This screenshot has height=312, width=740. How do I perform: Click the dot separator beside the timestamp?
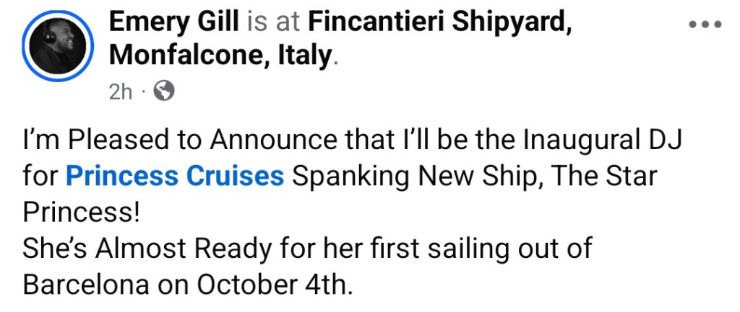144,92
